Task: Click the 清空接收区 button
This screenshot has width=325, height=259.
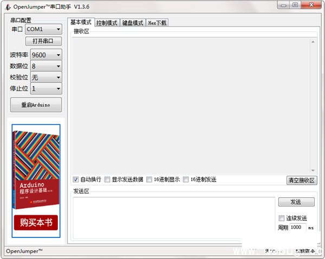Action: (x=301, y=181)
